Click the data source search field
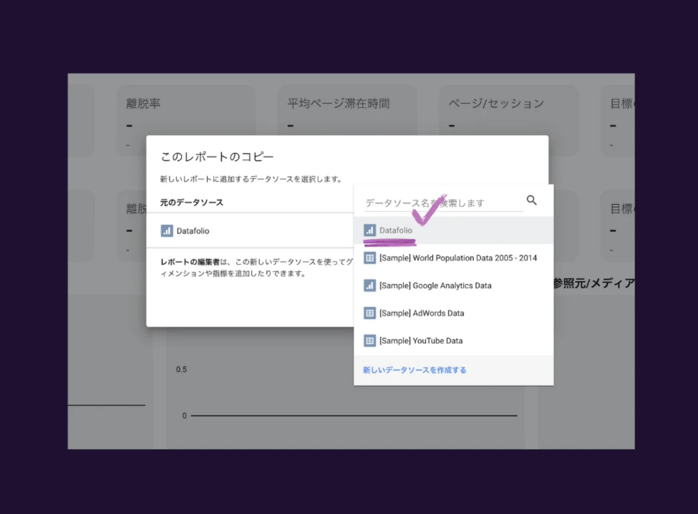 [444, 203]
